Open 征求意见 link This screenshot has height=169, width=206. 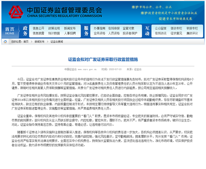pyautogui.click(x=176, y=33)
